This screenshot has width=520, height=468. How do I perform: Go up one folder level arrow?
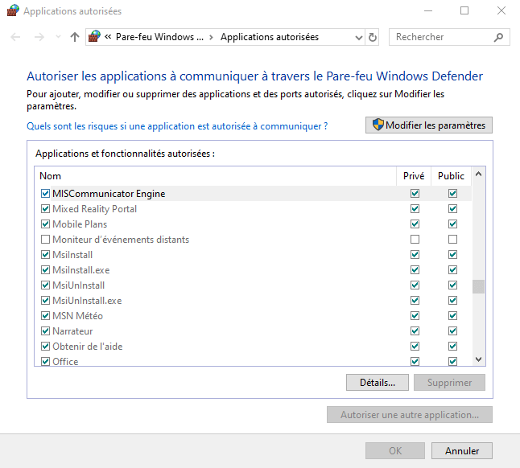click(75, 37)
